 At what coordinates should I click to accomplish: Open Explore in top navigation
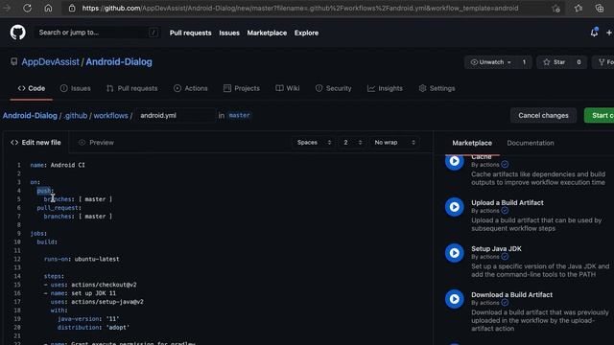coord(306,33)
